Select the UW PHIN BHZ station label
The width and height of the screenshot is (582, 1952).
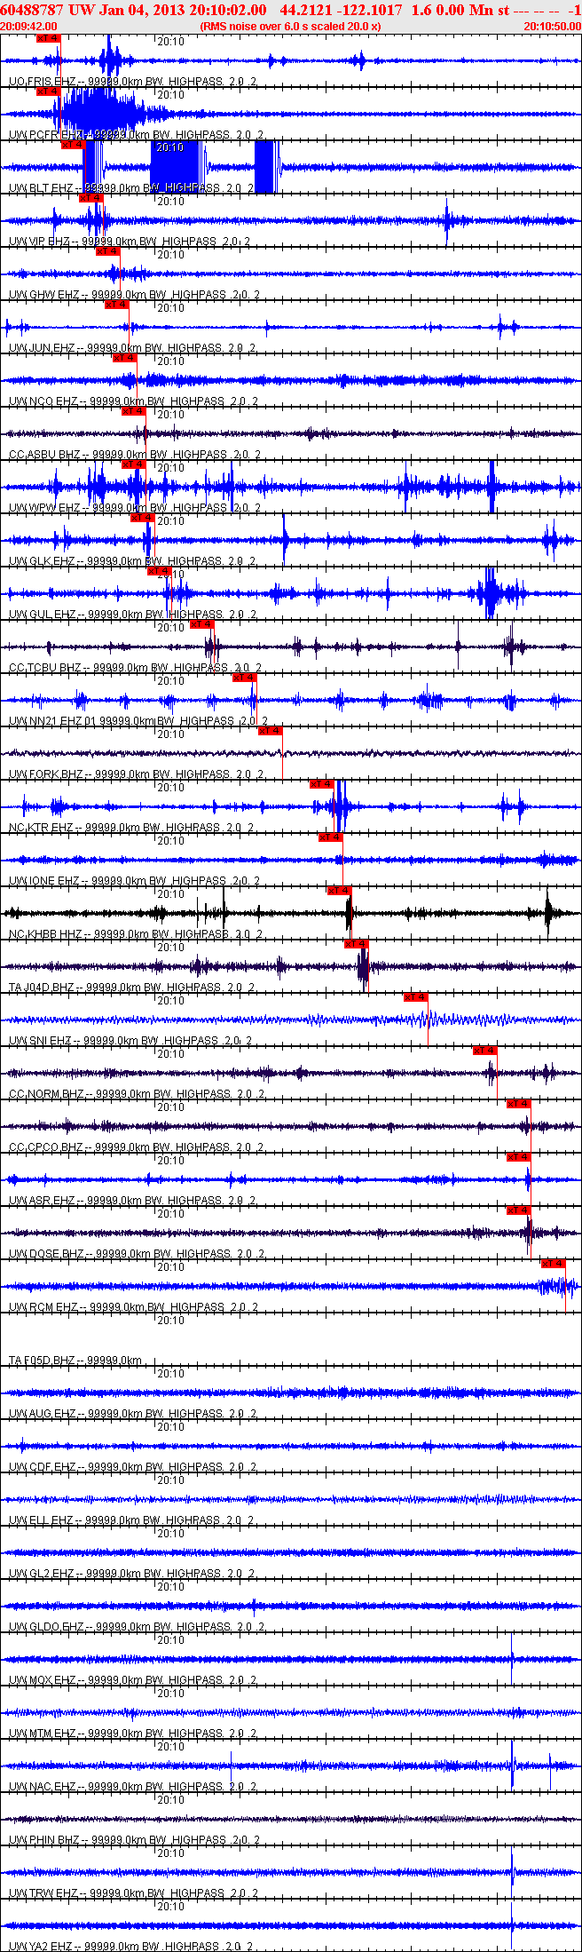coord(44,1840)
